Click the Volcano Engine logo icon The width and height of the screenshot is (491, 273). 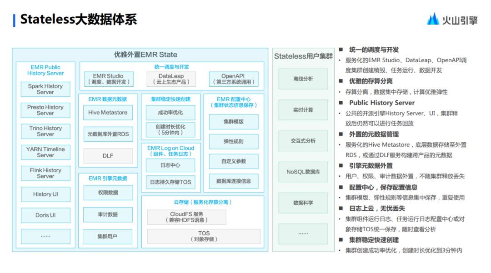[433, 19]
